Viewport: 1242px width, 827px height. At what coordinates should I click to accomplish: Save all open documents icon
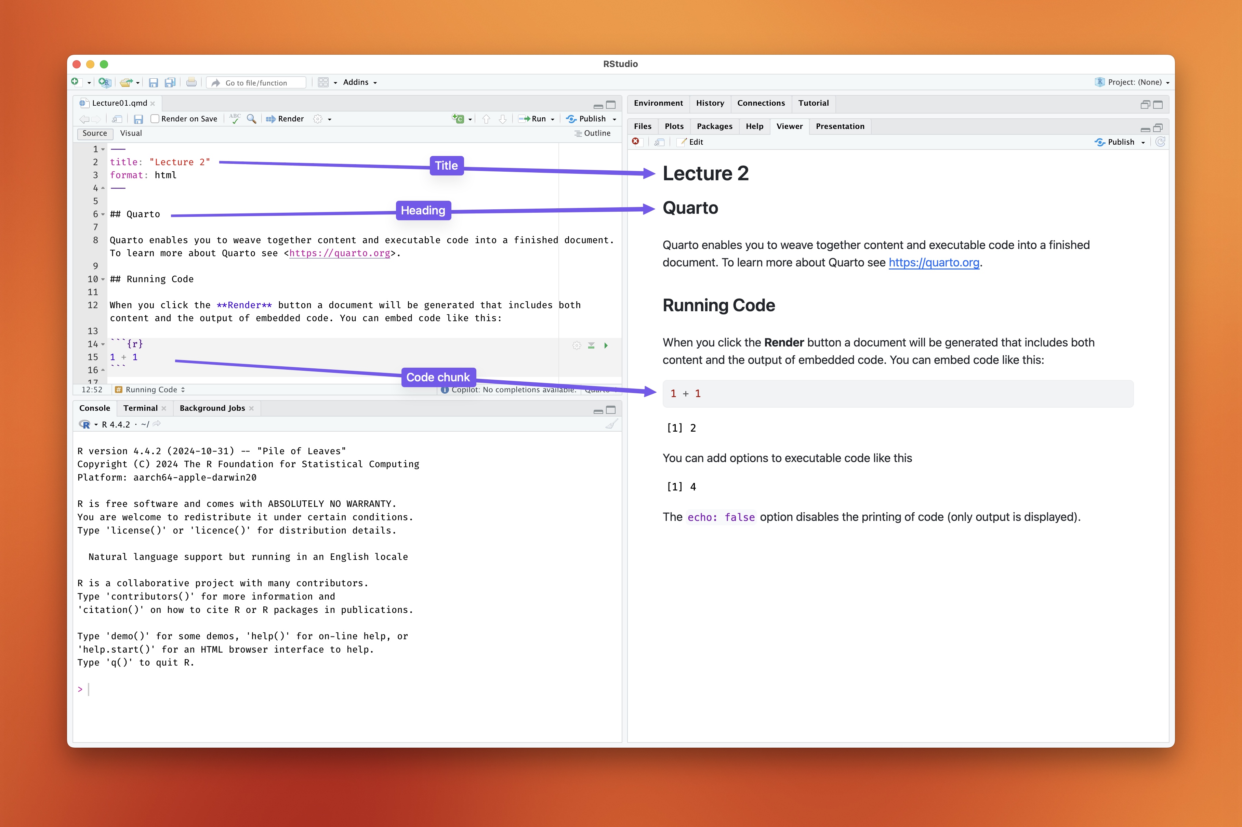[x=170, y=82]
